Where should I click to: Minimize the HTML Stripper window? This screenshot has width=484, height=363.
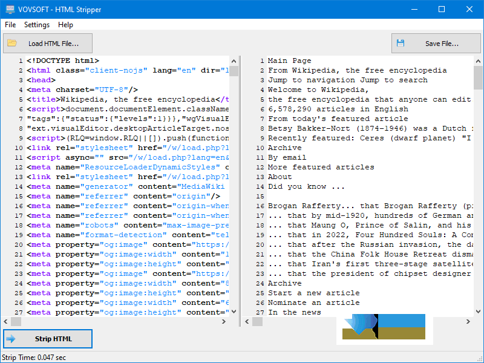pos(414,9)
